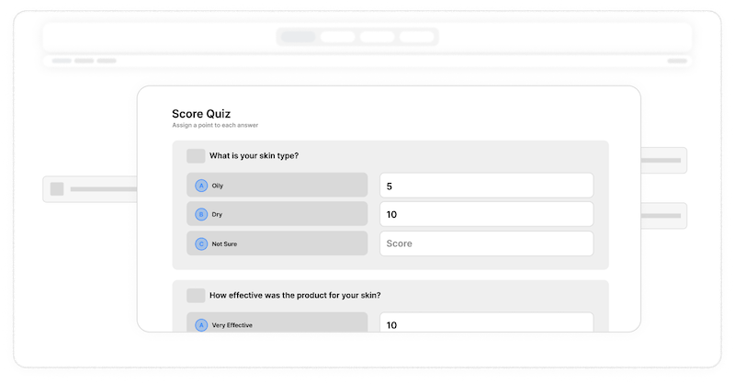This screenshot has height=384, width=735.
Task: Click the blue C badge for Not Sure
Action: (201, 244)
